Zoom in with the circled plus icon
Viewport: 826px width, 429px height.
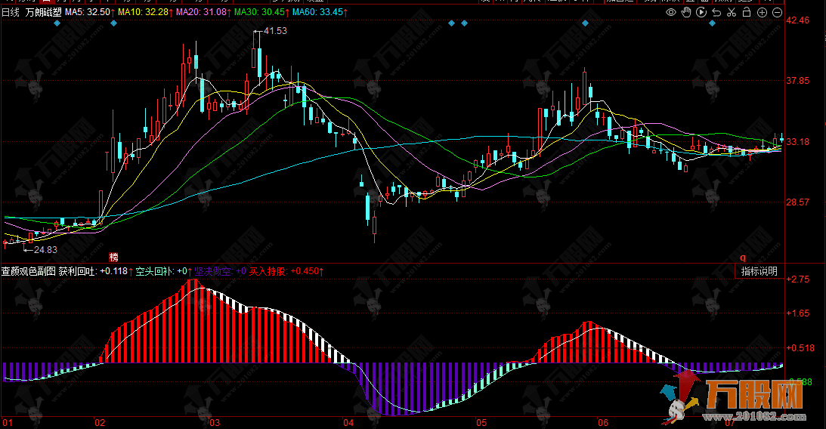[762, 12]
